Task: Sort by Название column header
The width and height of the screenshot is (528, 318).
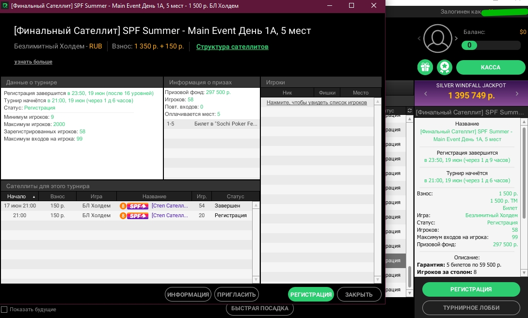Action: coord(154,196)
